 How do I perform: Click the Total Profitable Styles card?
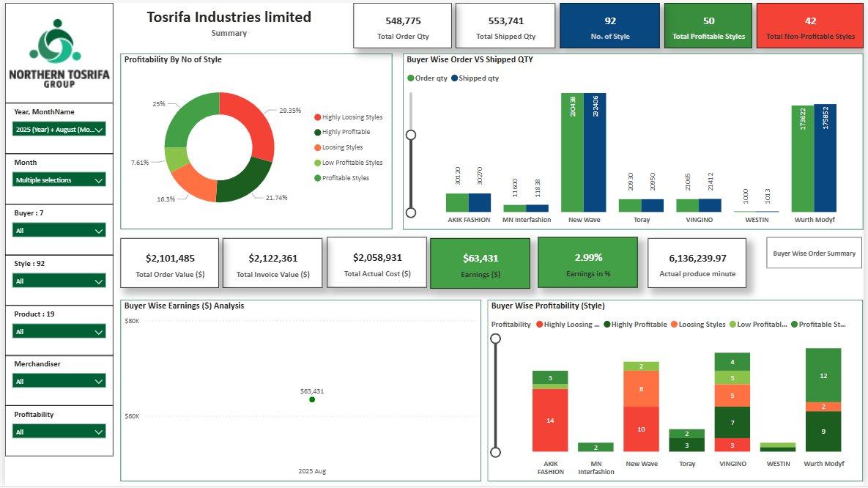(x=708, y=26)
